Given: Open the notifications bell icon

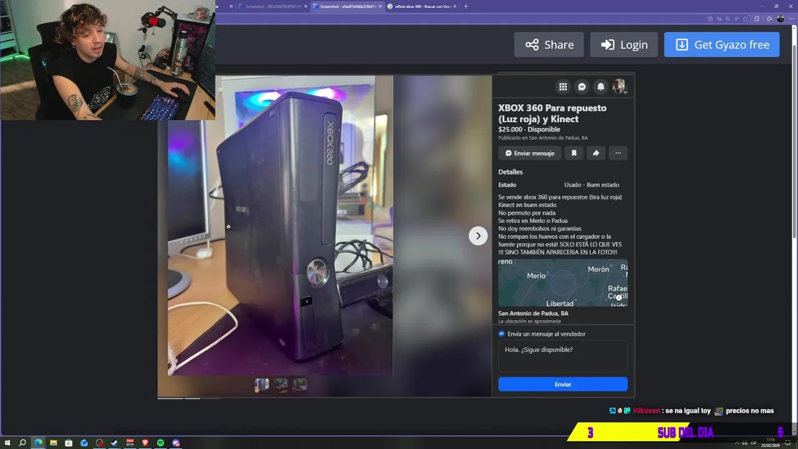Looking at the screenshot, I should 600,87.
